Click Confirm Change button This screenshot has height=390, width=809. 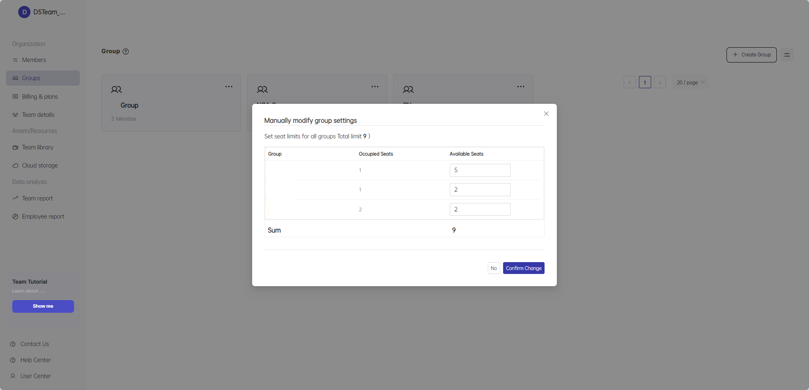(523, 268)
